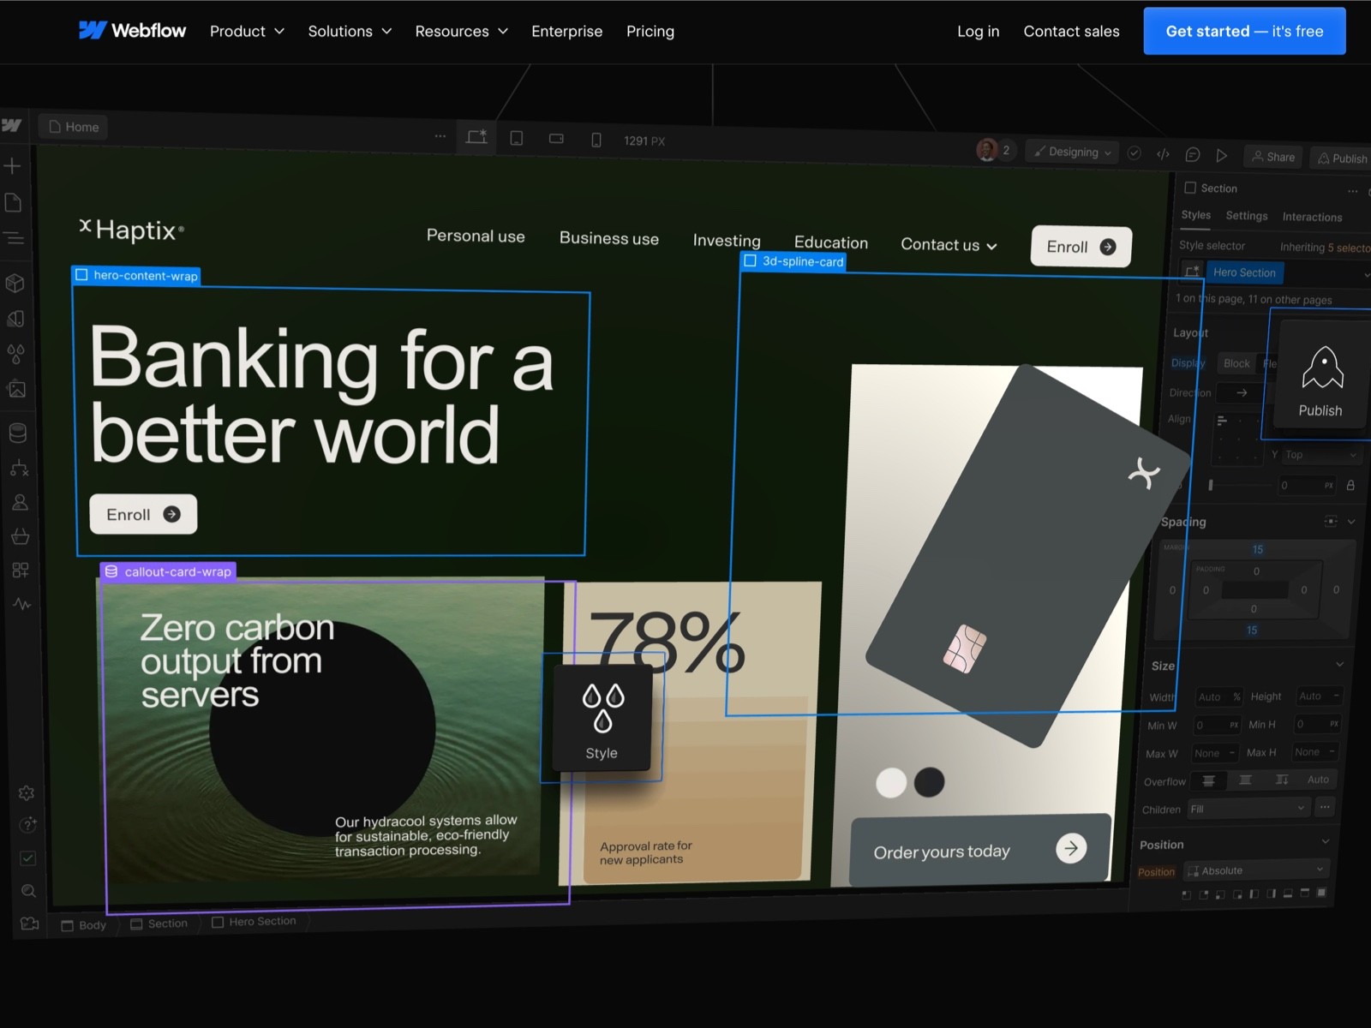Open the Pages panel icon
The image size is (1371, 1028).
[13, 202]
